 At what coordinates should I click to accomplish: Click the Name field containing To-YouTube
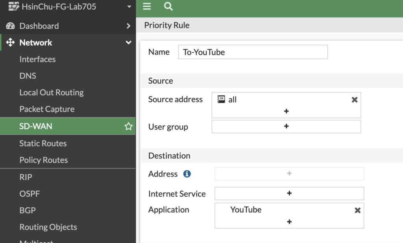pos(253,52)
